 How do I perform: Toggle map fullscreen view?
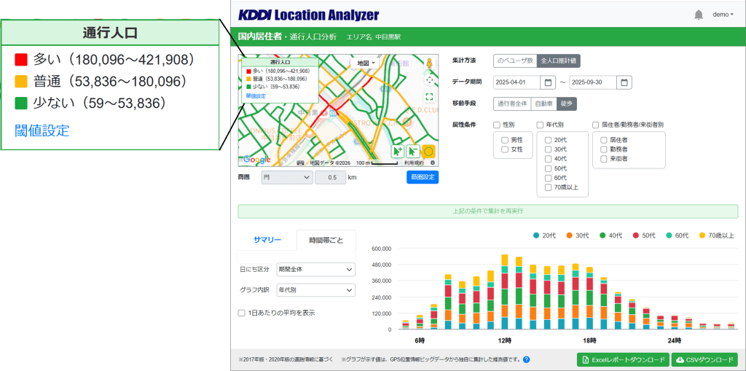click(429, 97)
